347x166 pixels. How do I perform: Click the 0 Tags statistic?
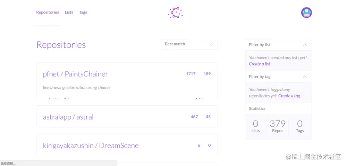click(x=300, y=126)
